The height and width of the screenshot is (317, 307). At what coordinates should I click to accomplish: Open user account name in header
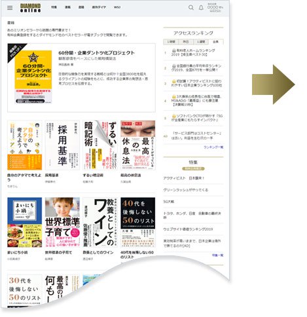pyautogui.click(x=215, y=7)
